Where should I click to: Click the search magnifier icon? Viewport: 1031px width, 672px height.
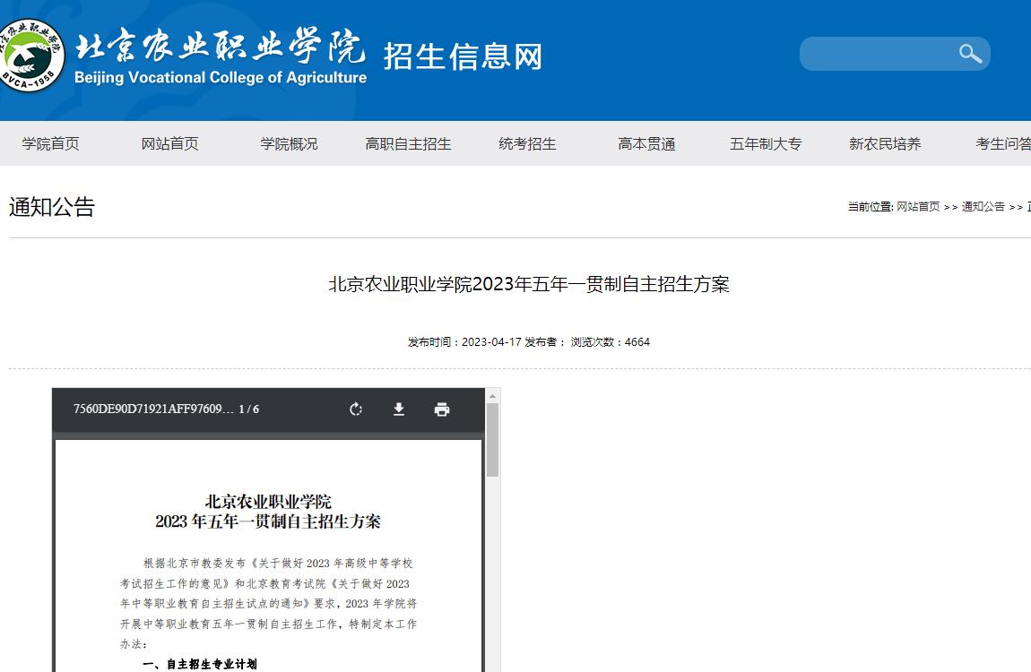(x=970, y=54)
